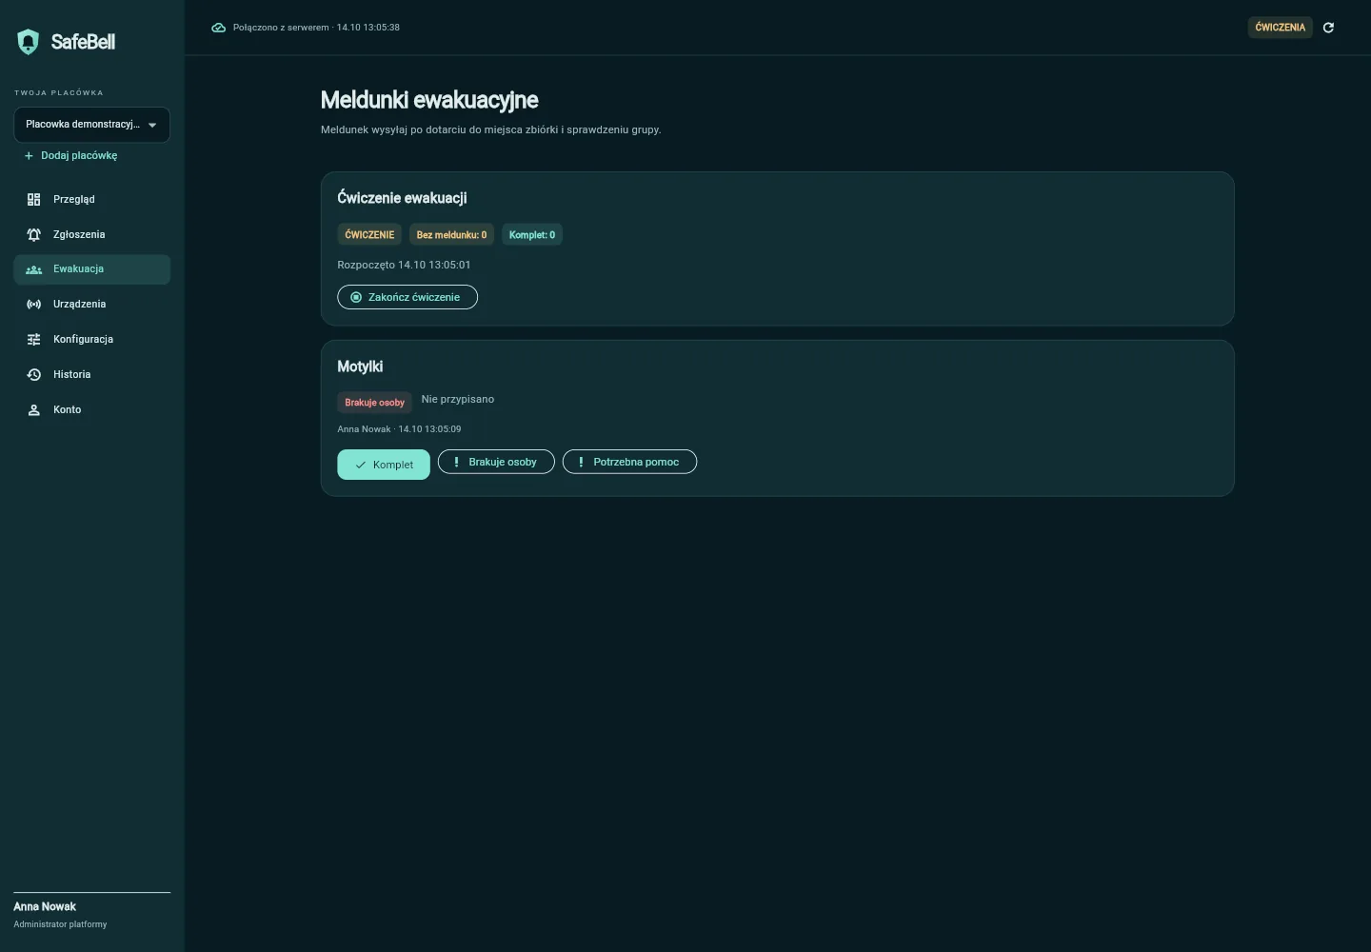The width and height of the screenshot is (1371, 952).
Task: Click 'Rozpoczęto 14.10 13:05:01' timestamp
Action: (404, 265)
